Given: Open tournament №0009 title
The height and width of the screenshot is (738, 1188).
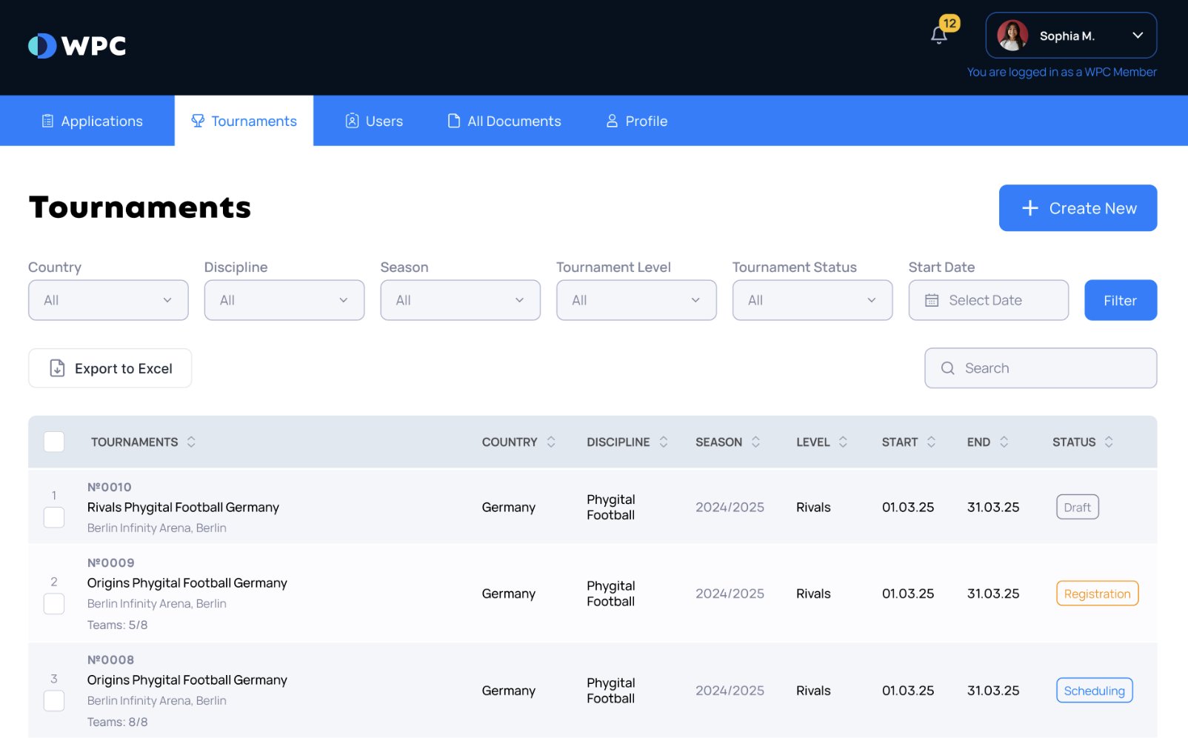Looking at the screenshot, I should 187,583.
